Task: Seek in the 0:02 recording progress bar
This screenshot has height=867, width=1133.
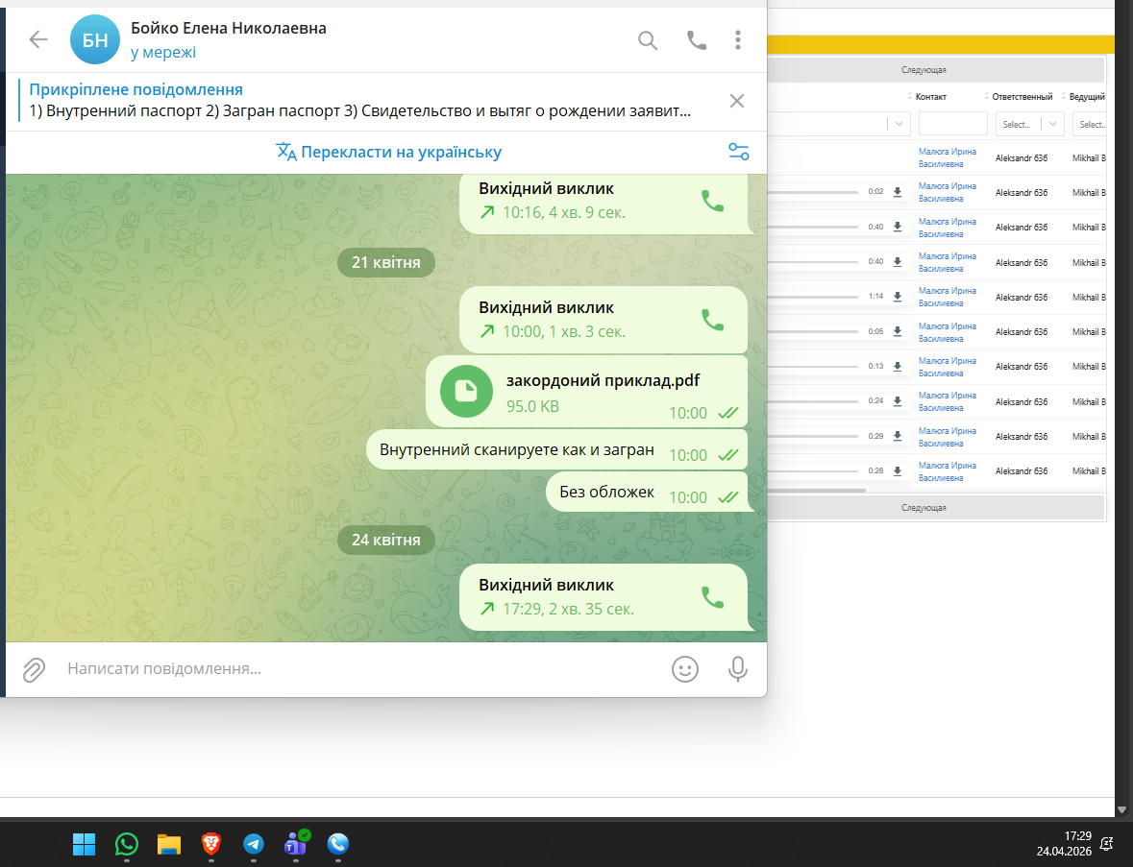Action: click(x=813, y=192)
